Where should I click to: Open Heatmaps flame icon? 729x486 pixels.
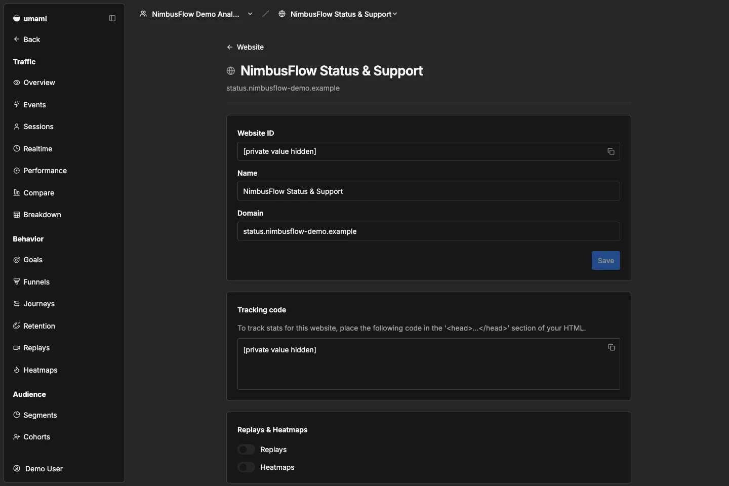[x=17, y=370]
